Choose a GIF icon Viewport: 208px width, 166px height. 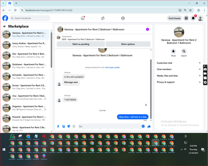[x=74, y=126]
